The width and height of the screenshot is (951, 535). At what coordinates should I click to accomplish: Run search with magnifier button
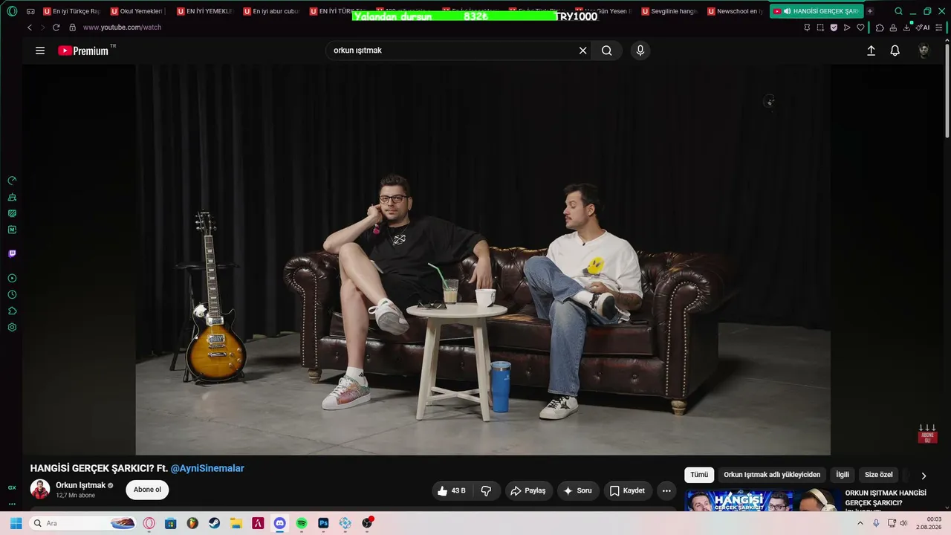coord(607,51)
